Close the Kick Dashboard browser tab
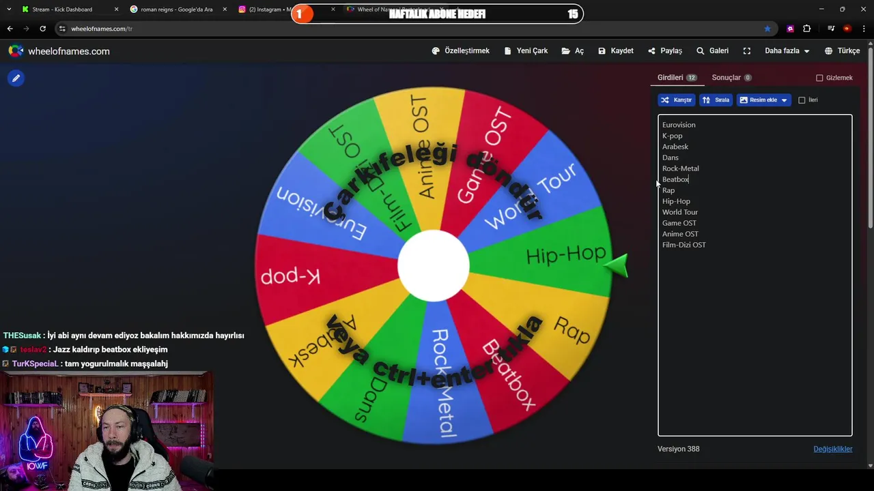The image size is (874, 491). [116, 10]
